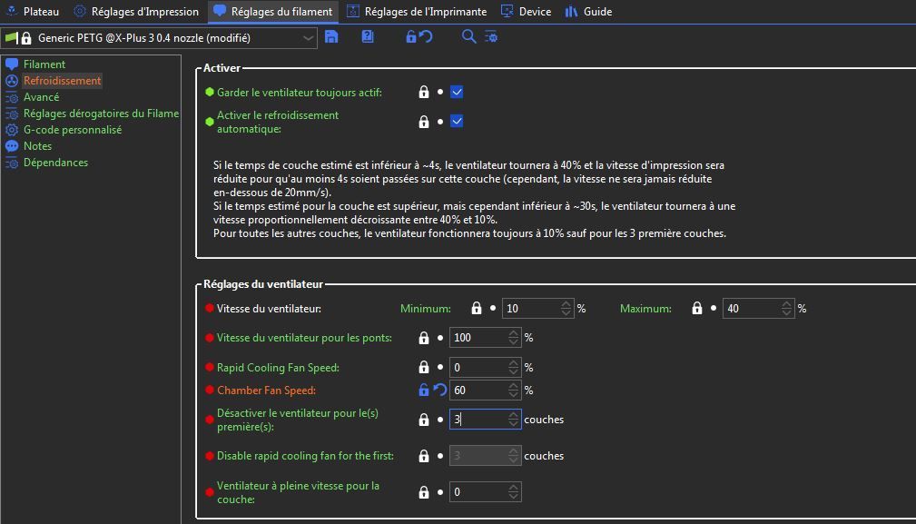Click the search magnifier icon in the preset toolbar
The height and width of the screenshot is (524, 916).
468,37
